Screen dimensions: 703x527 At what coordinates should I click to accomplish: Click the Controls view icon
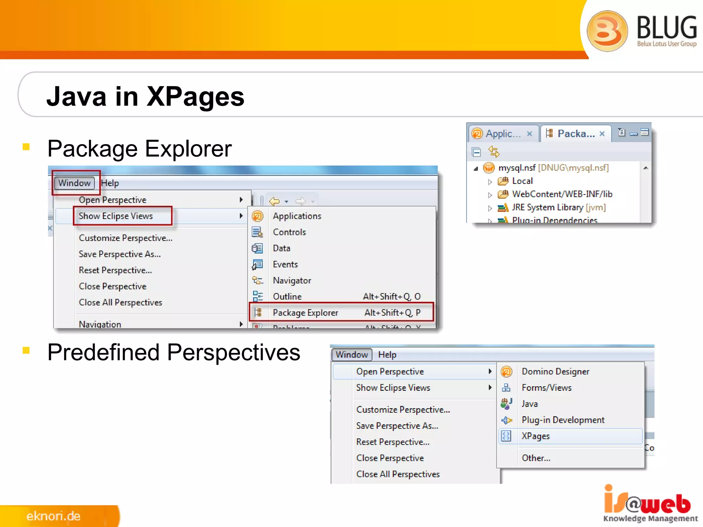[257, 232]
